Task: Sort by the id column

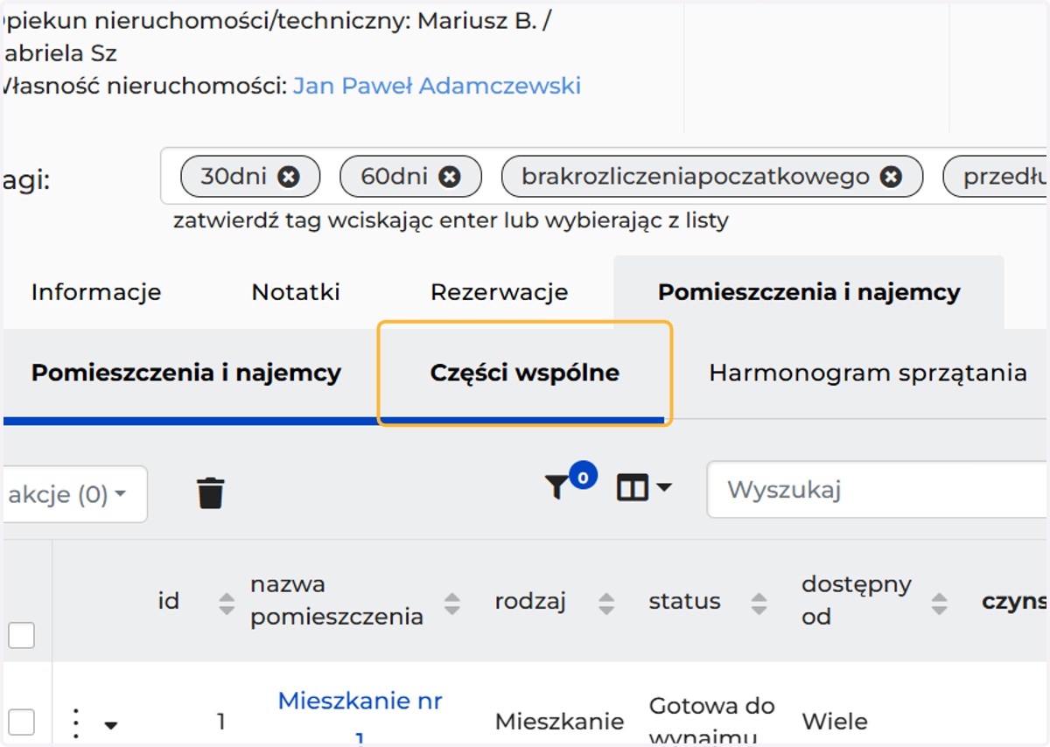Action: point(227,602)
